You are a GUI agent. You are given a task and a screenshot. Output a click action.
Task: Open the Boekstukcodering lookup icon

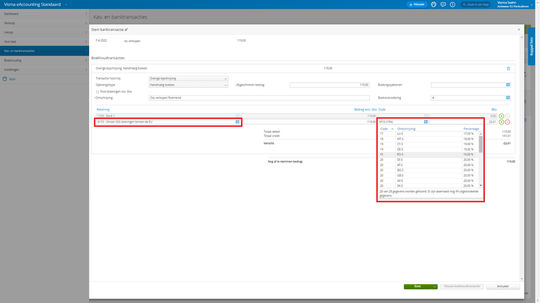click(x=508, y=98)
